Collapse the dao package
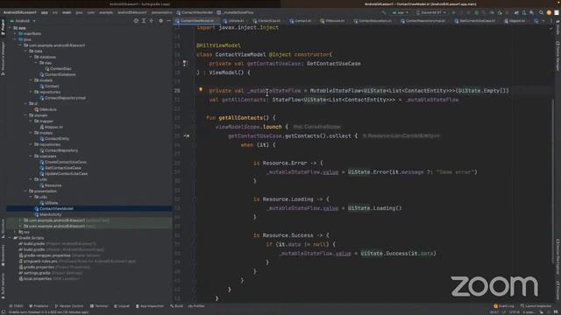Image resolution: width=561 pixels, height=315 pixels. [x=36, y=63]
